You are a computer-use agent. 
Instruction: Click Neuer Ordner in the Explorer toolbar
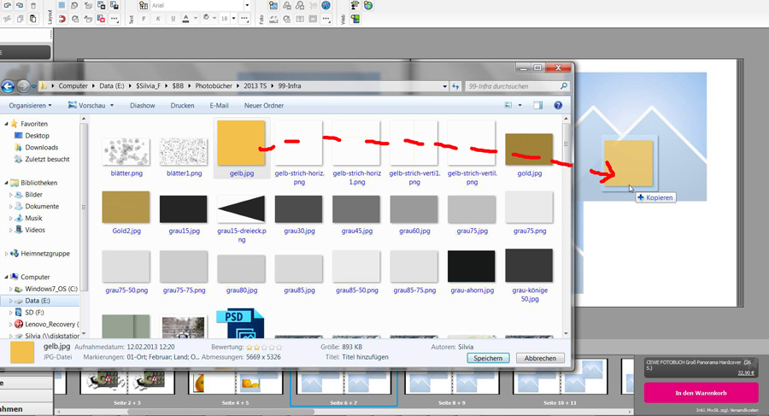click(264, 106)
